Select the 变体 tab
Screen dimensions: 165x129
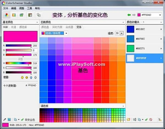click(x=79, y=27)
